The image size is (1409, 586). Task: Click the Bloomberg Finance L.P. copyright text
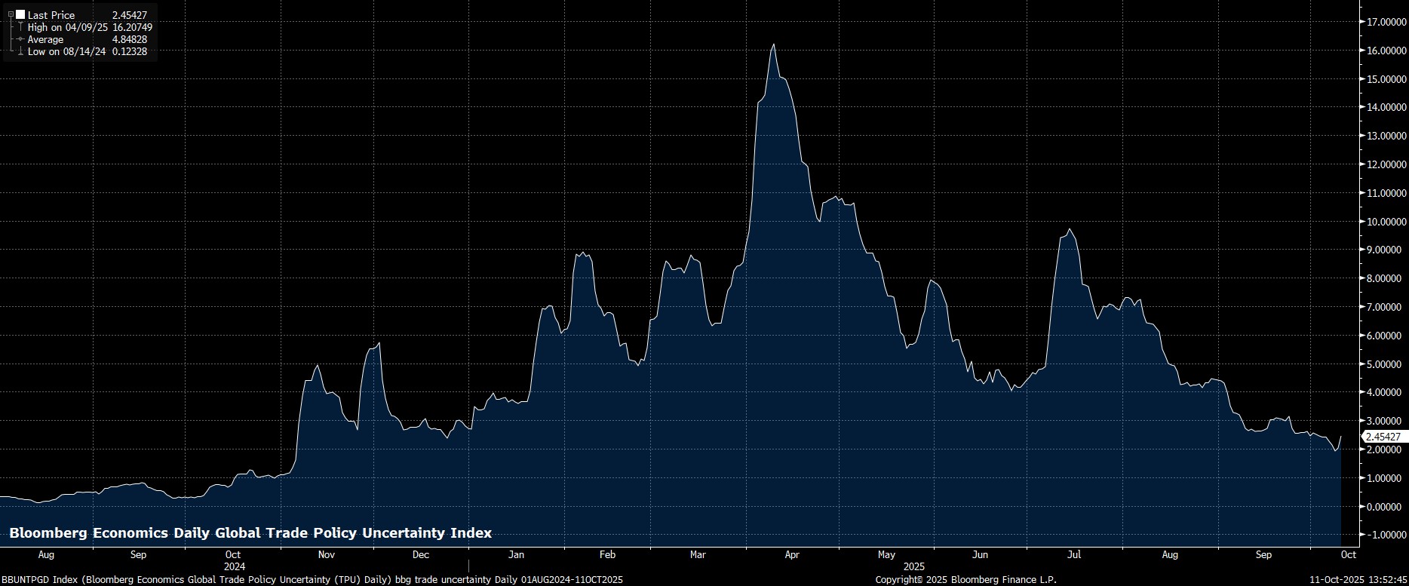[965, 579]
